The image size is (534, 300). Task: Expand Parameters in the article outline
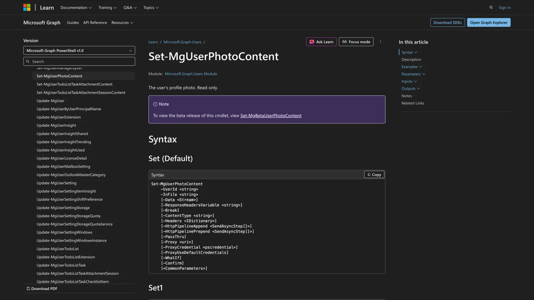coord(414,74)
